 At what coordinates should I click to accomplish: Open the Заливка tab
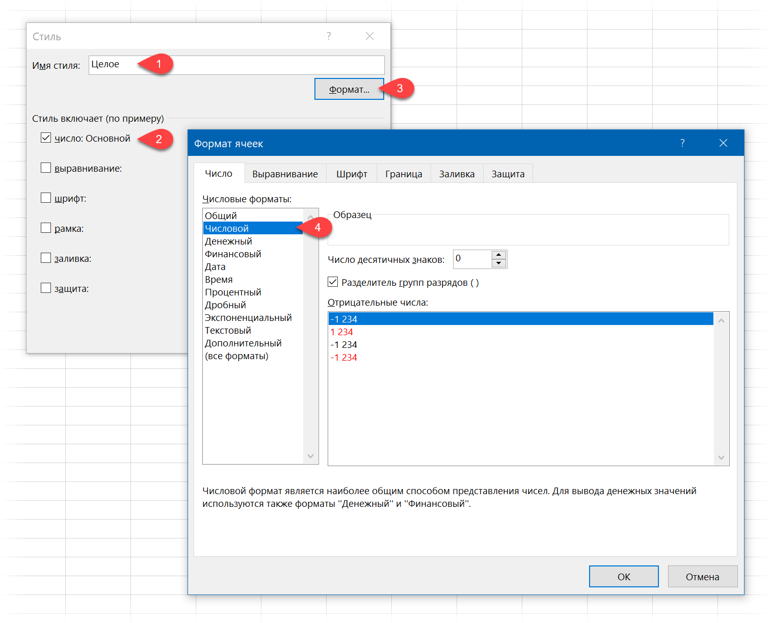457,174
